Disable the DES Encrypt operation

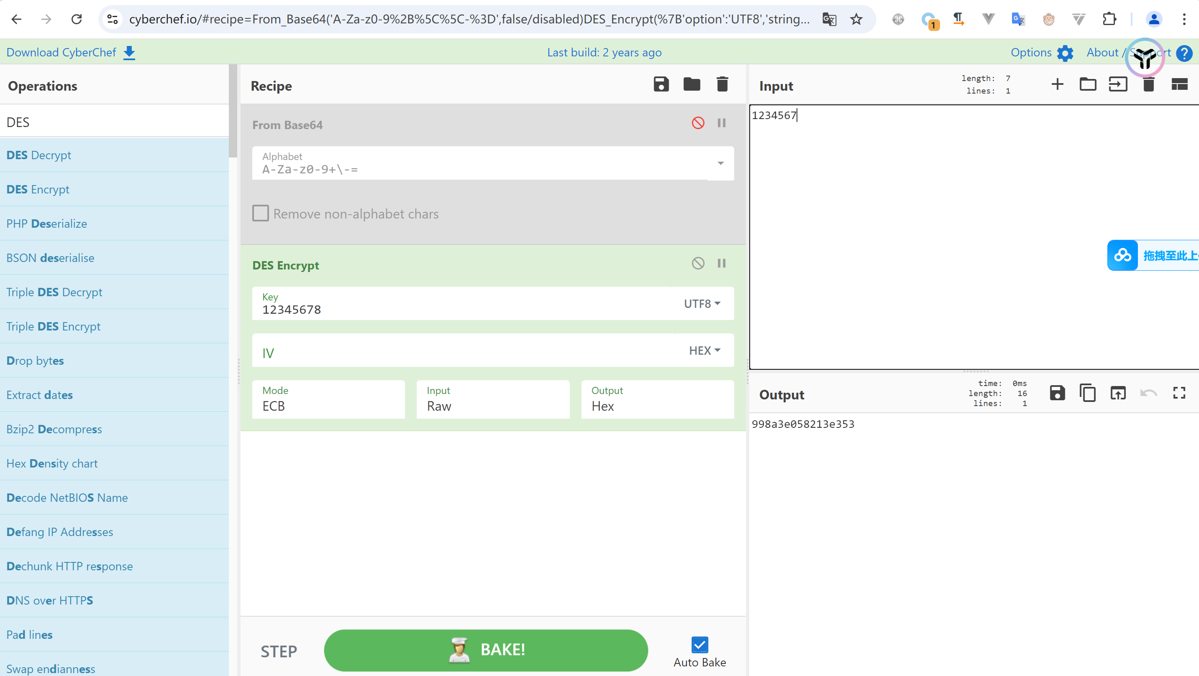[698, 263]
